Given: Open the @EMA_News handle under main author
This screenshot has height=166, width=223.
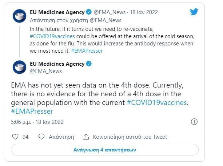Looking at the screenshot, I should point(46,71).
